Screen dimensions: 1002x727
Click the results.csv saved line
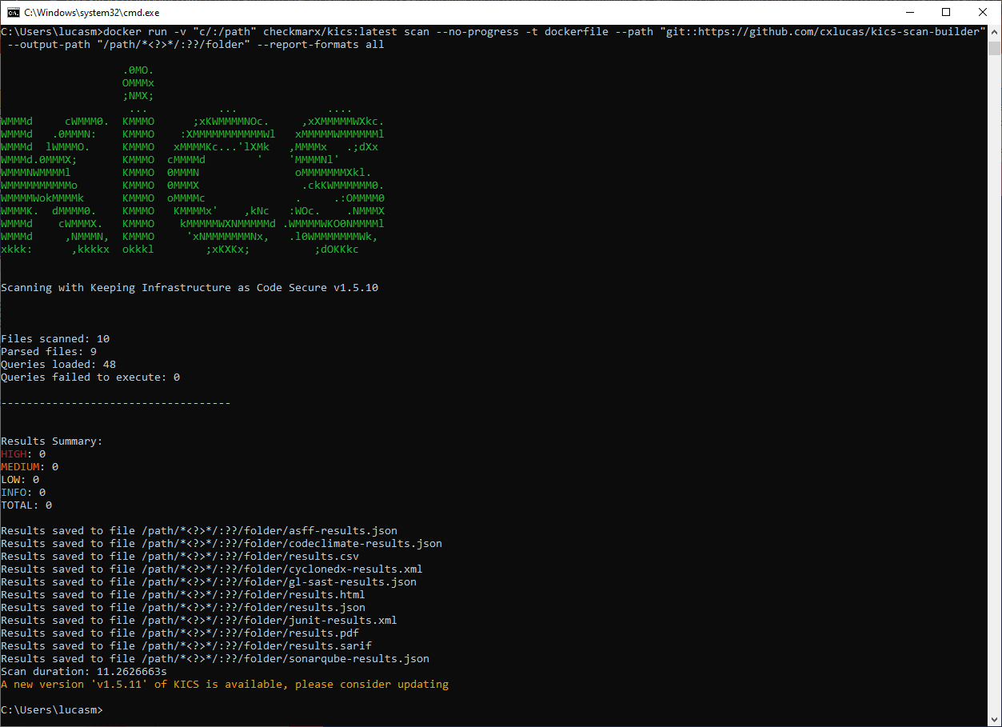tap(180, 557)
